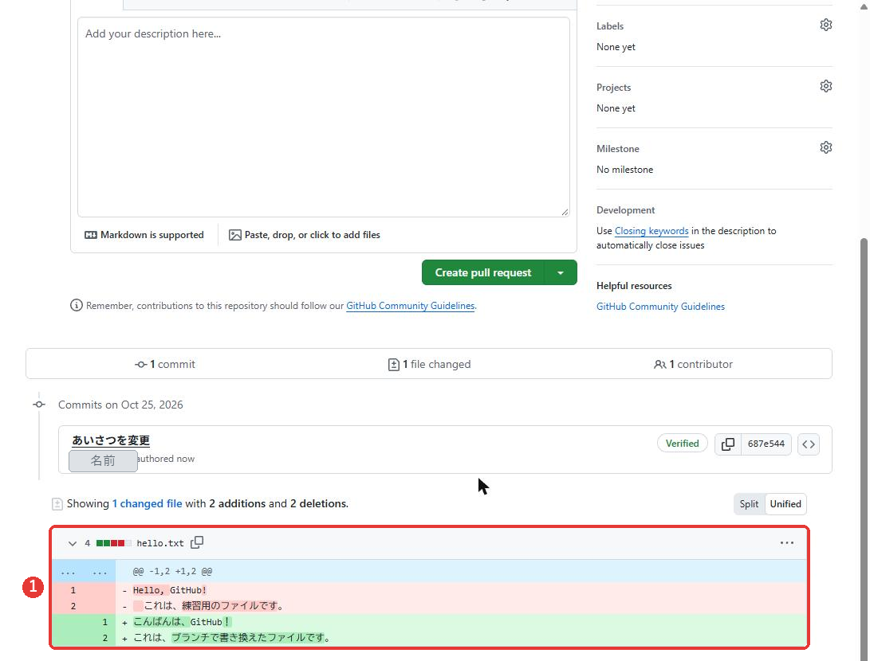Copy the hello.txt file path
This screenshot has width=870, height=661.
(x=197, y=542)
